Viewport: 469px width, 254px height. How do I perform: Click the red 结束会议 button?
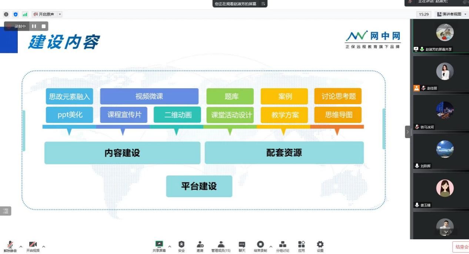pos(461,247)
